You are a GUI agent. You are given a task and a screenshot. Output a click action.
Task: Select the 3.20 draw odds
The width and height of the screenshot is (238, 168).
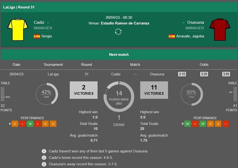(204, 74)
